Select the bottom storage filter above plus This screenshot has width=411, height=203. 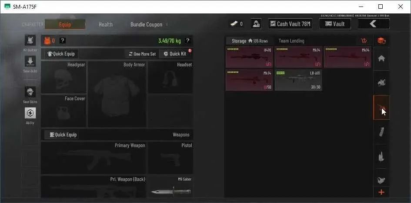point(381,179)
